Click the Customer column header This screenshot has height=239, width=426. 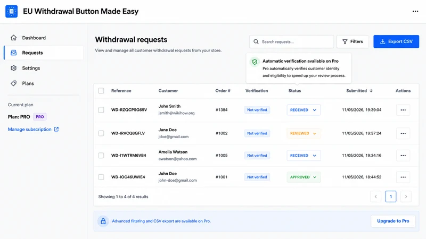168,91
